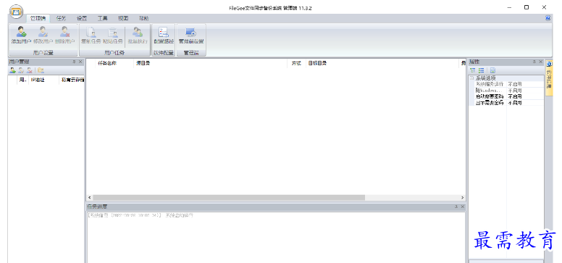
Task: Sort by the 任务名称 column header
Action: click(114, 63)
